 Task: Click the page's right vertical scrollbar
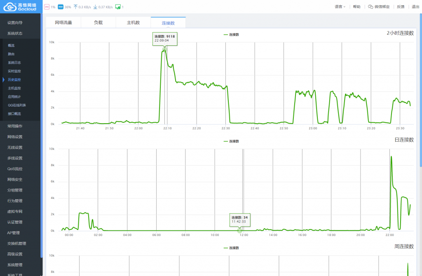[x=421, y=90]
